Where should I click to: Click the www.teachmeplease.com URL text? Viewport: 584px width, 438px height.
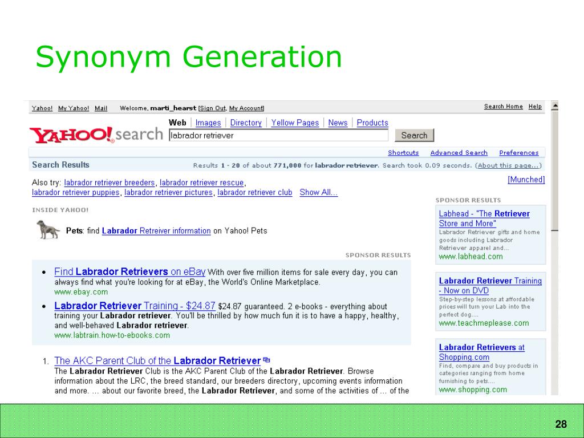click(484, 323)
